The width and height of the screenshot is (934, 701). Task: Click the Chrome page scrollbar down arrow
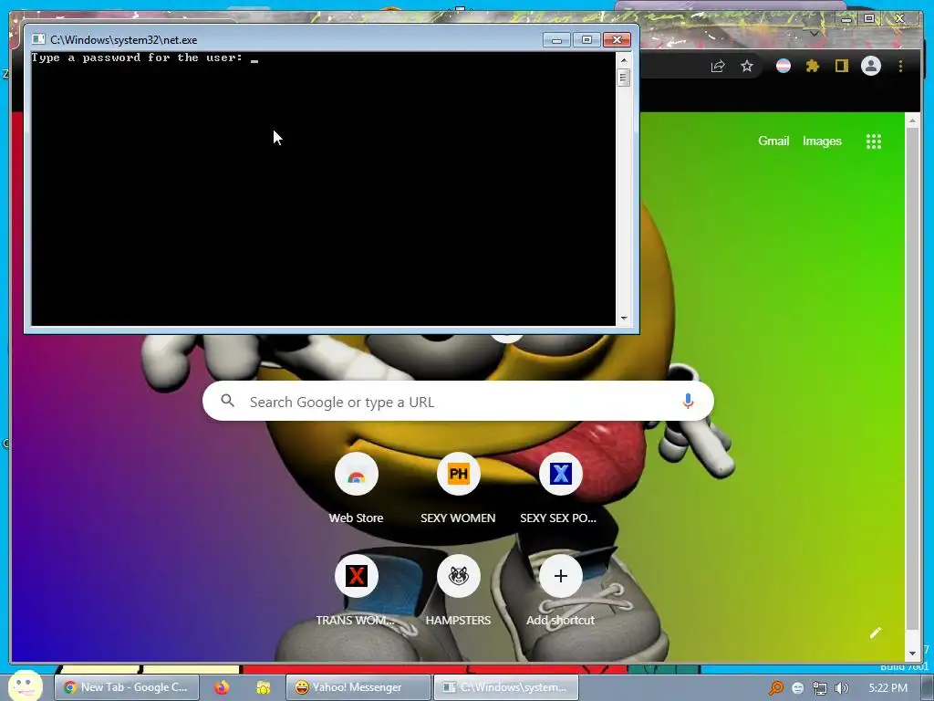click(x=912, y=654)
